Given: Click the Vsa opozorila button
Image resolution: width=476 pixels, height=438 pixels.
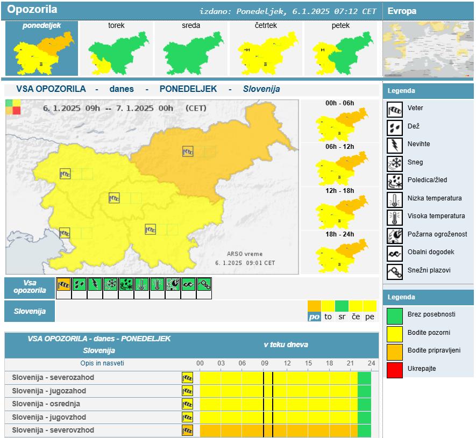Looking at the screenshot, I should (30, 288).
